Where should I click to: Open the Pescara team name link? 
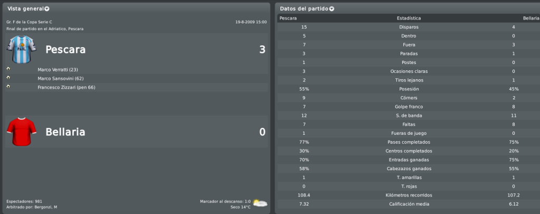(x=65, y=50)
